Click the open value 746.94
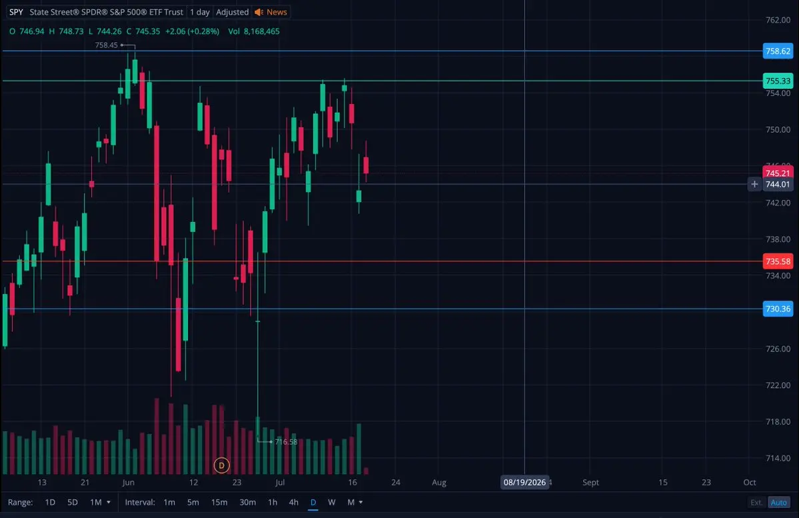799x518 pixels. (31, 31)
